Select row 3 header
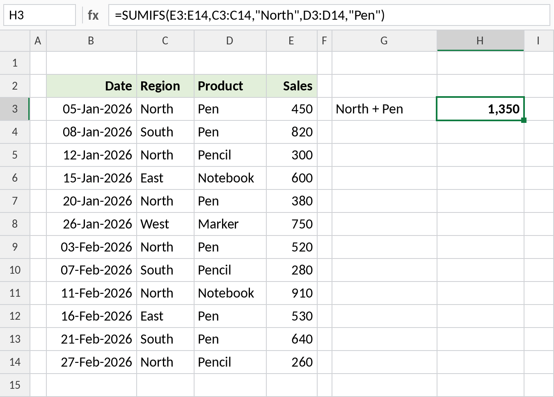The height and width of the screenshot is (397, 554). 15,109
